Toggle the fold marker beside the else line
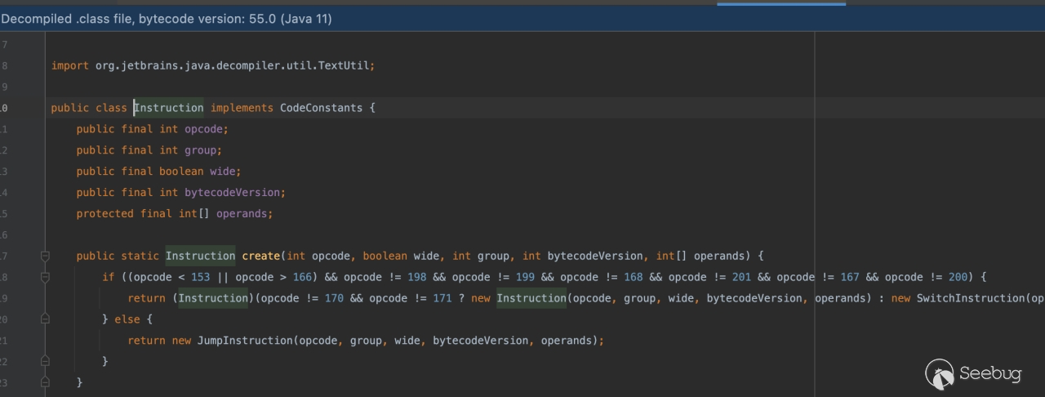1045x397 pixels. click(x=45, y=319)
